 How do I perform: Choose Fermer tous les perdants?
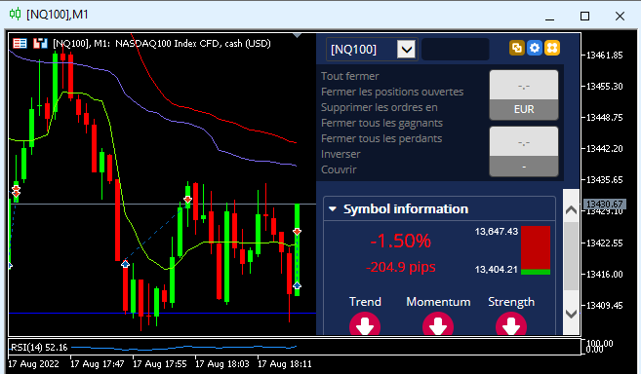tap(381, 138)
